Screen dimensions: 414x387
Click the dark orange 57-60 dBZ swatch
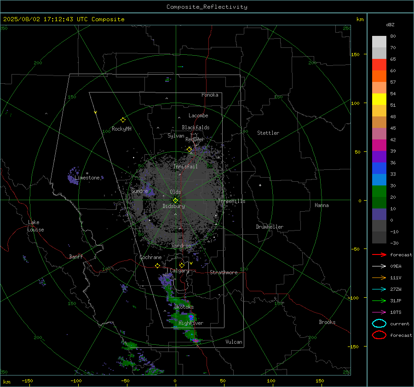(379, 76)
